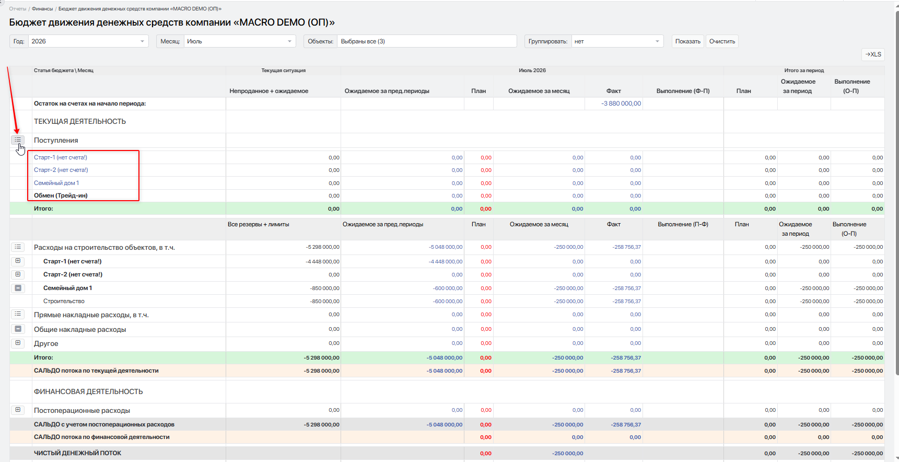Open the Финансы breadcrumb link
Viewport: 899px width, 462px height.
(x=42, y=9)
